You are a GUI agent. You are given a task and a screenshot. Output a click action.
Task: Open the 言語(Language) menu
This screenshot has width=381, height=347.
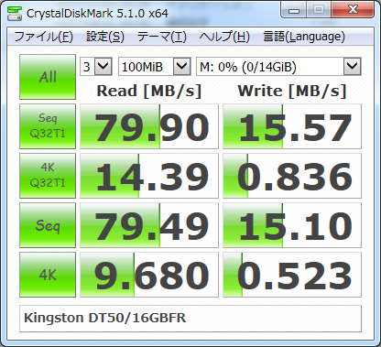(x=304, y=37)
